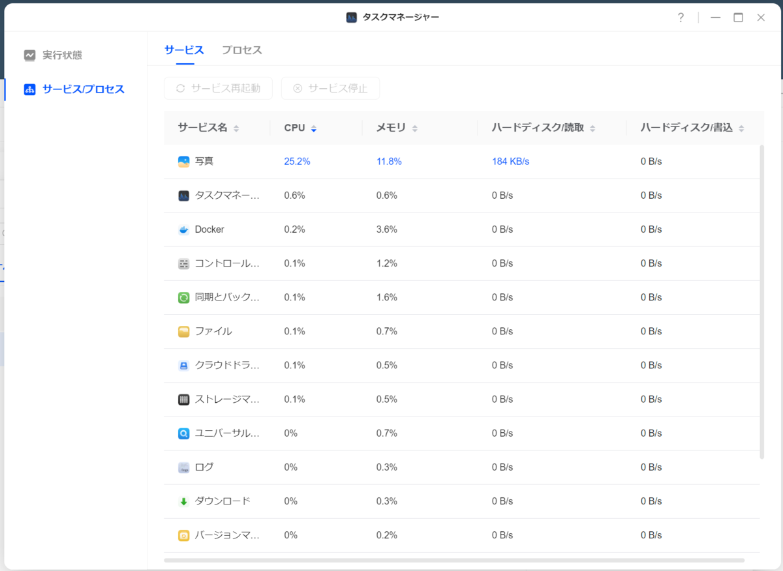783x571 pixels.
Task: Select the Docker whale icon
Action: pyautogui.click(x=183, y=229)
